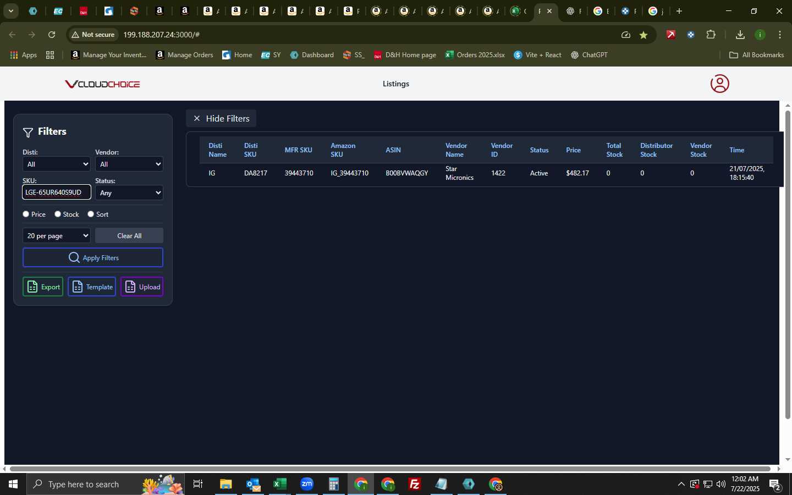Screen dimensions: 792x495
Task: Open the Orders 2025.xlsx bookmark
Action: coord(475,55)
